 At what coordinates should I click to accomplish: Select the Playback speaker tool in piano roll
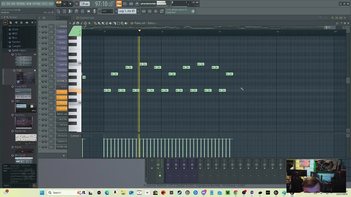pos(126,23)
